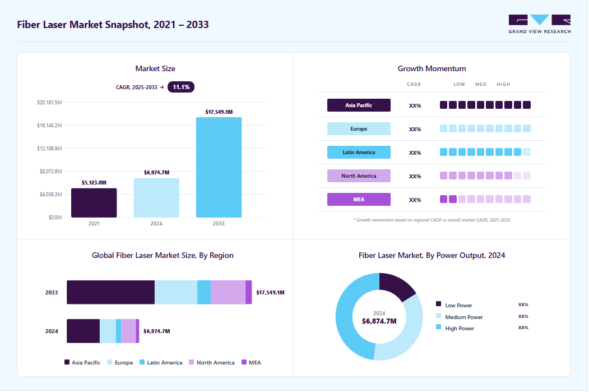Click the last momentum square for Latin America
Image resolution: width=589 pixels, height=392 pixels.
(x=527, y=152)
